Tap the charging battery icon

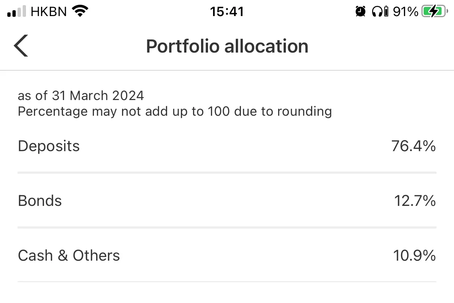coord(435,12)
